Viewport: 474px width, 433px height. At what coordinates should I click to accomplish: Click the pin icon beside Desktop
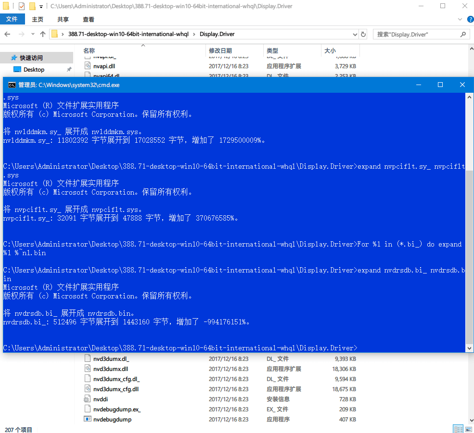click(x=69, y=70)
